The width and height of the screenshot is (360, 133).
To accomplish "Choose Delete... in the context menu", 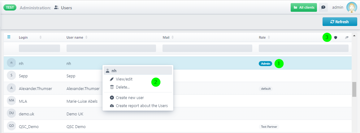I will [123, 87].
